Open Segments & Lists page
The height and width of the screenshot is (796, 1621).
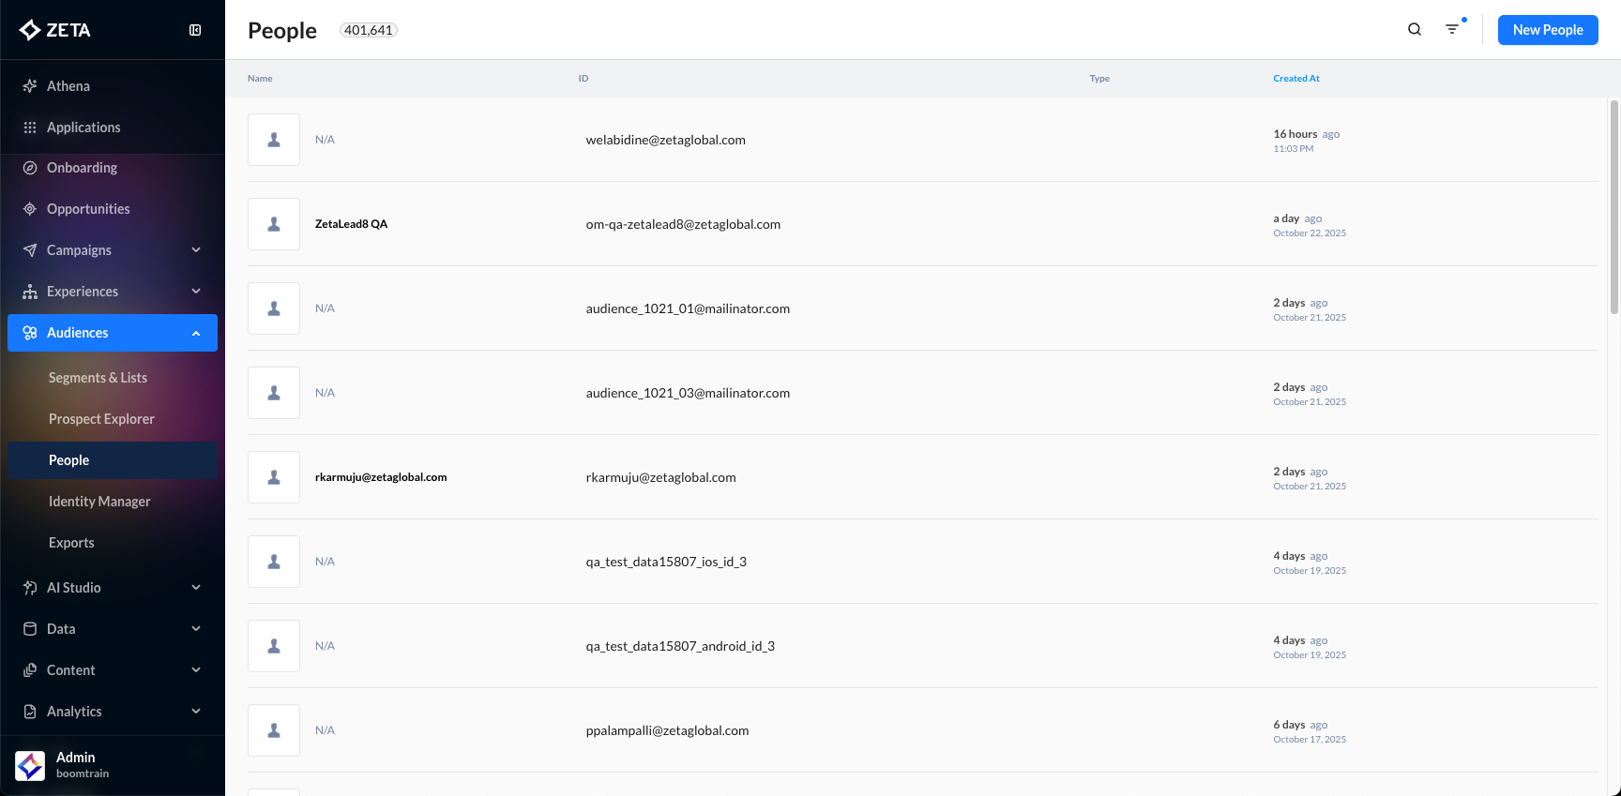pyautogui.click(x=98, y=378)
